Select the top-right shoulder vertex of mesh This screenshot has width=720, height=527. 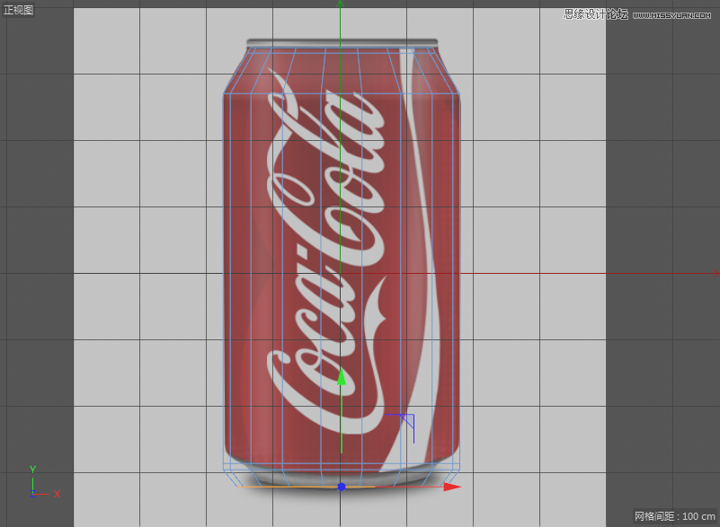[459, 92]
